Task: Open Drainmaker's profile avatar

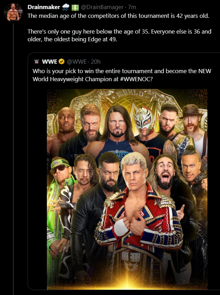Action: pos(13,12)
